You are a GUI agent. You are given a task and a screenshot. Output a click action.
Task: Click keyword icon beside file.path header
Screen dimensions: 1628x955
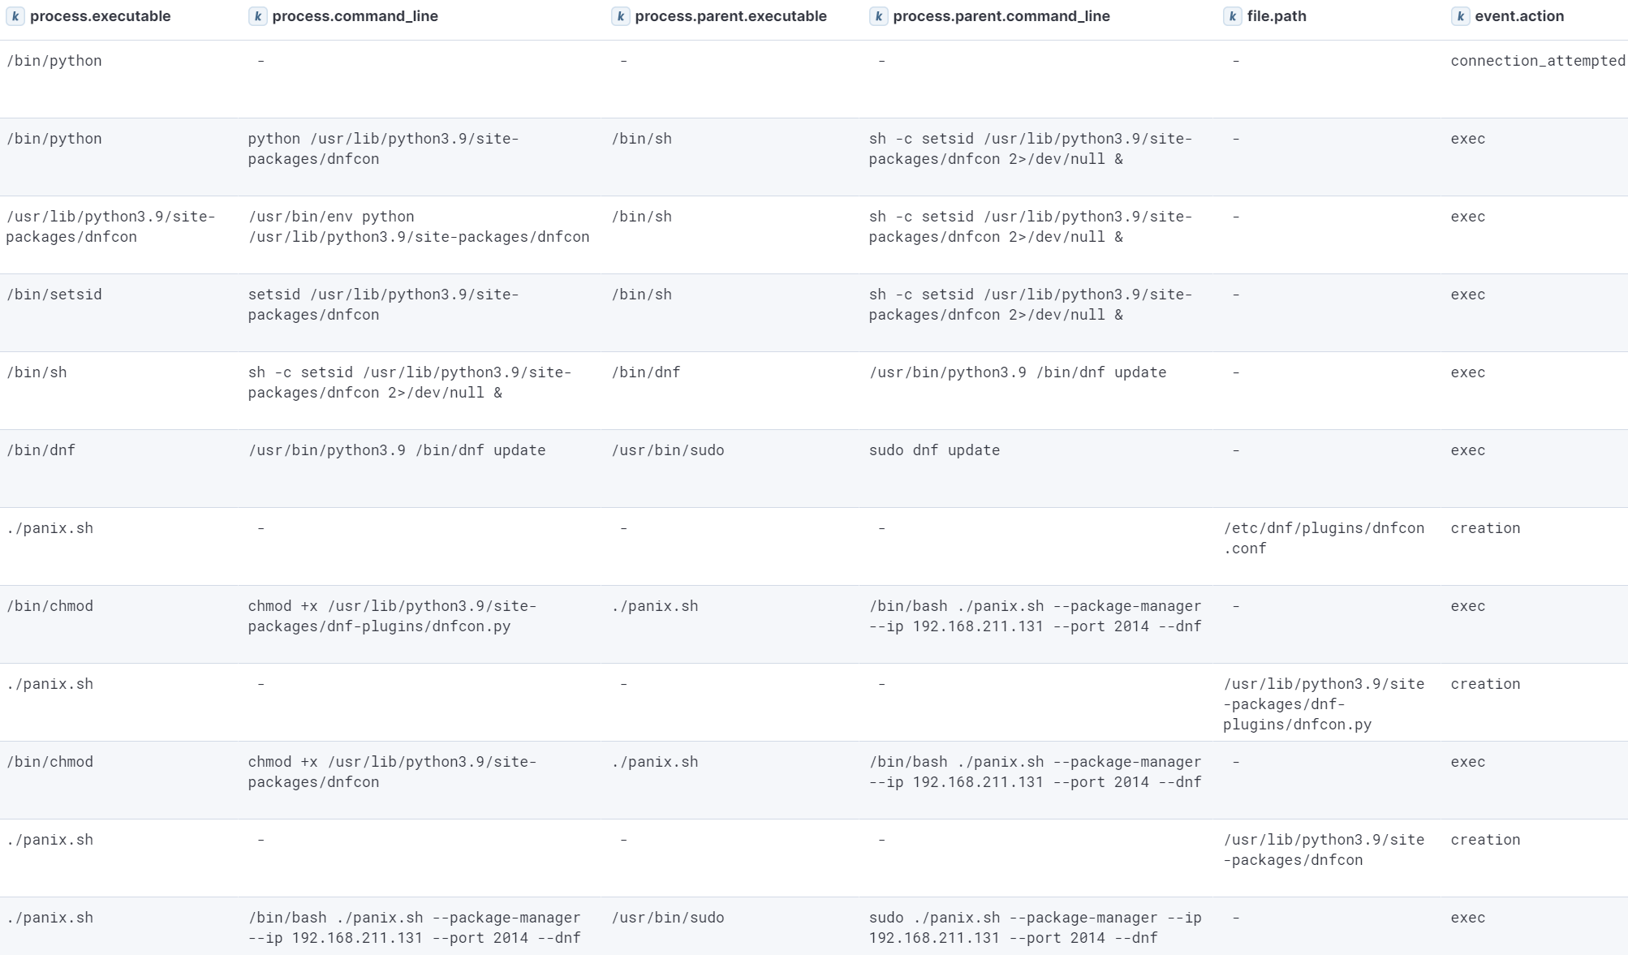(x=1232, y=16)
